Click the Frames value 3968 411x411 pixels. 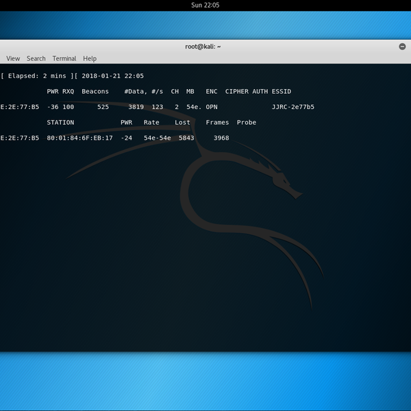221,138
